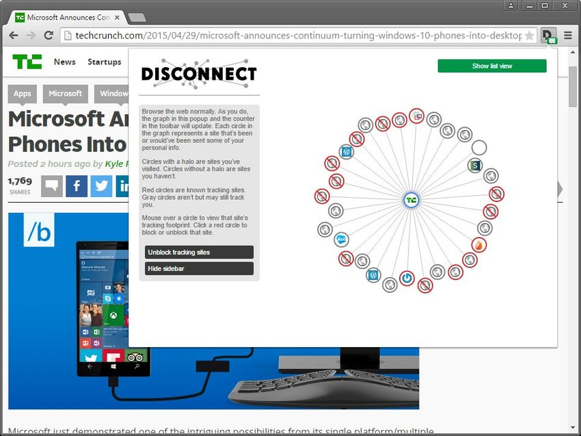Click the article phone and keyboard image
The image size is (581, 436).
[213, 378]
